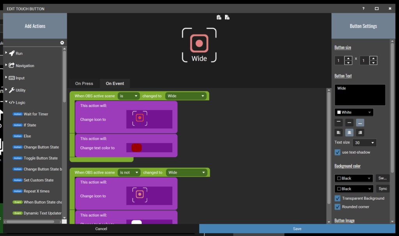
Task: Align button text to the top
Action: [x=339, y=122]
